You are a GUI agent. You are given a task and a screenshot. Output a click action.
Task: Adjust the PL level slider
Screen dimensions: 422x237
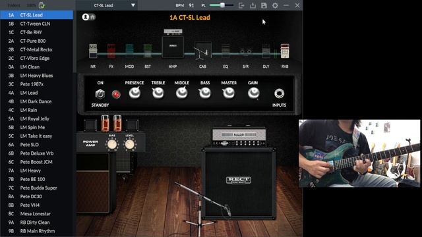(x=222, y=5)
